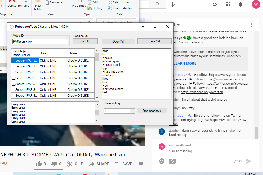Open live chat three-dot options menu
Viewport: 263px width, 175px height.
click(251, 25)
